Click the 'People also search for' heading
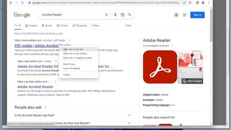The image size is (231, 130). [x=159, y=117]
